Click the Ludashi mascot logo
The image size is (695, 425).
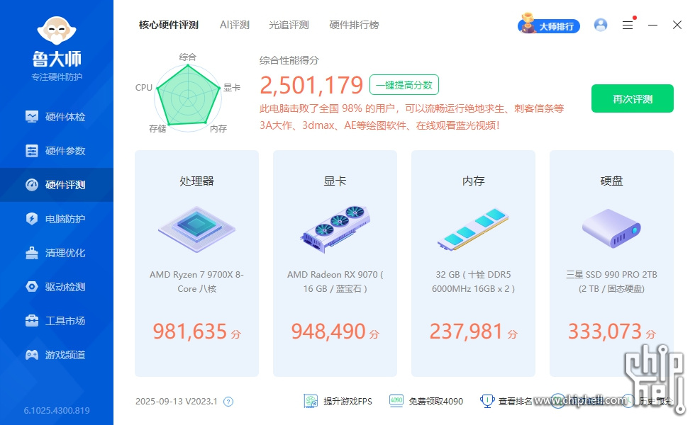click(57, 30)
